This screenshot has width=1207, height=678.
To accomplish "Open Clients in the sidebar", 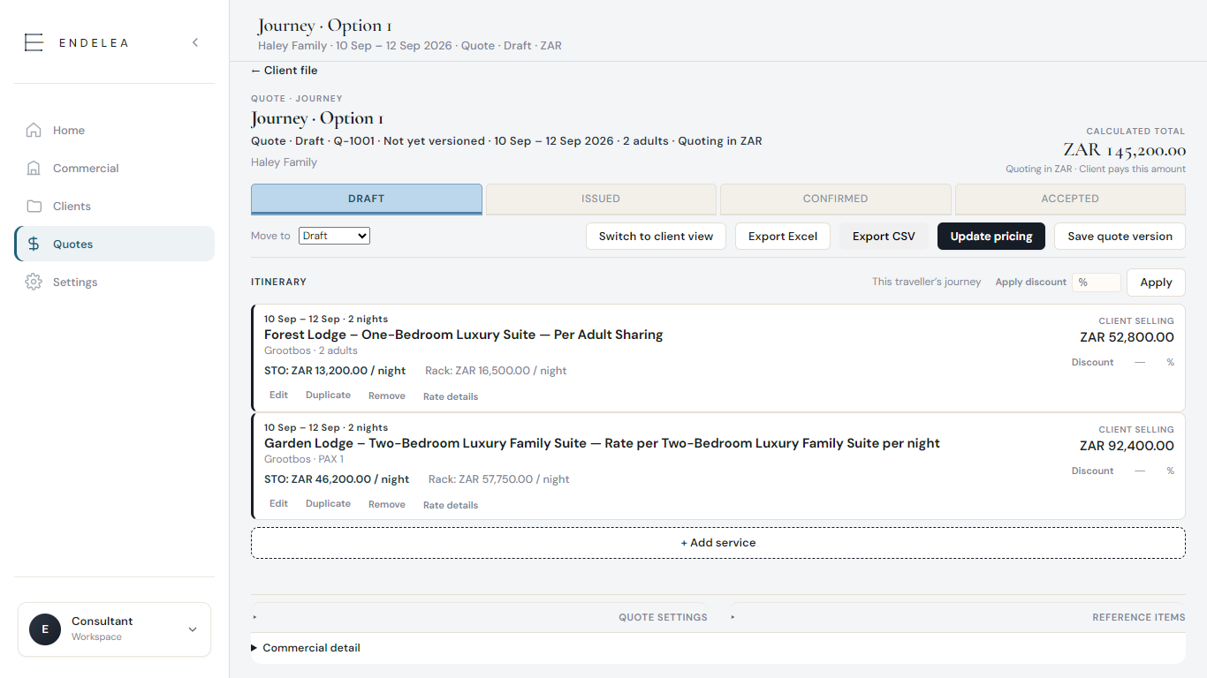I will pyautogui.click(x=114, y=206).
